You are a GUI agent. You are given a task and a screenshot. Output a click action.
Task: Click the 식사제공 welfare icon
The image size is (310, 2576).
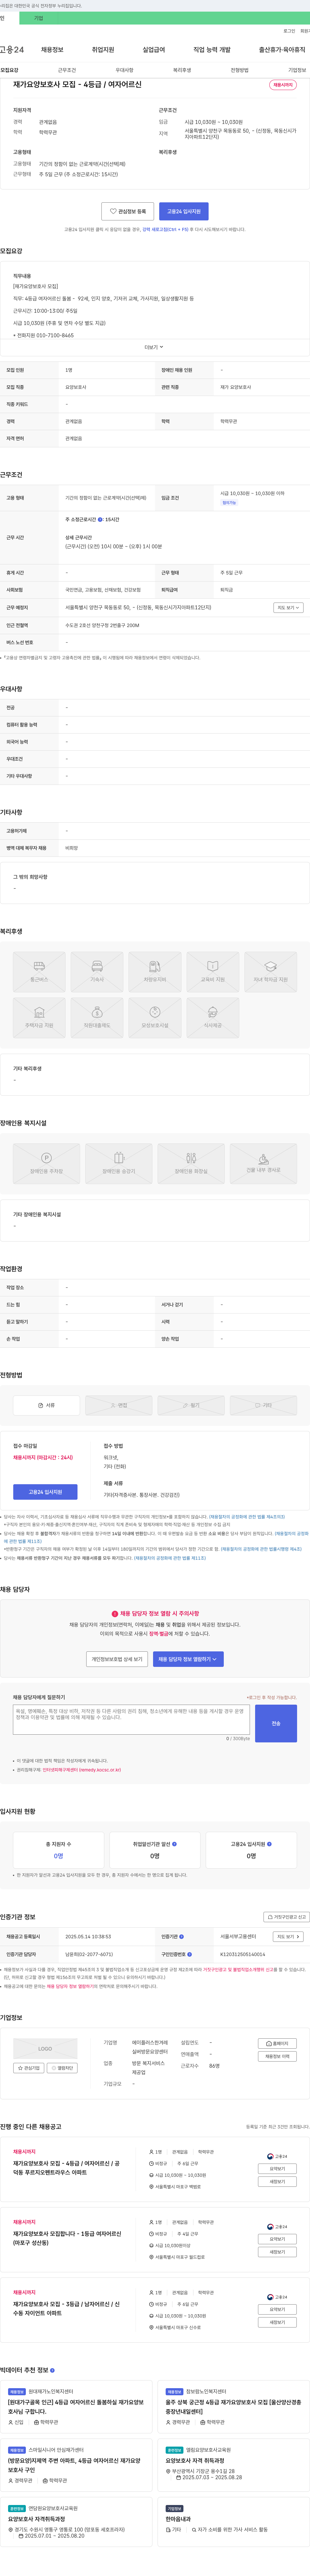tap(213, 1018)
